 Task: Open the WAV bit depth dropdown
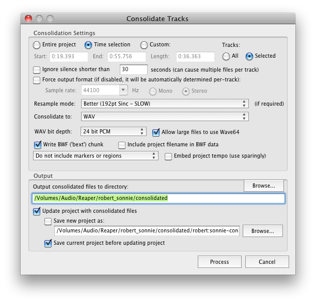click(x=114, y=131)
